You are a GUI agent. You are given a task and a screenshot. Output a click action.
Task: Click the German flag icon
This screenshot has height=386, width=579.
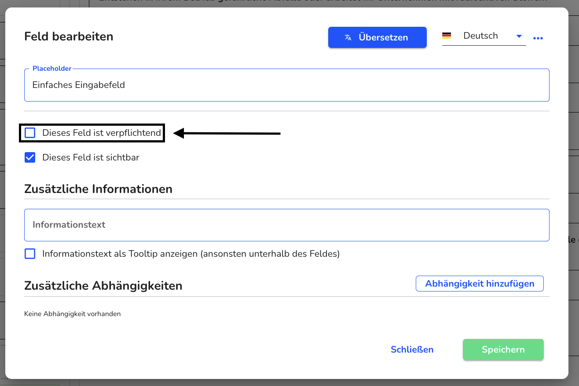pyautogui.click(x=447, y=36)
